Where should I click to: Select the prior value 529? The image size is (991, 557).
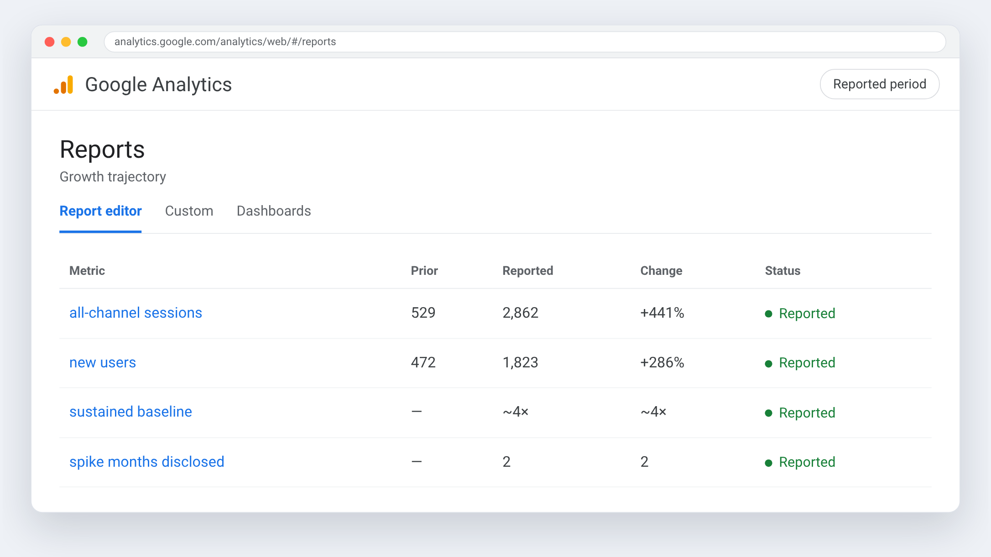[423, 313]
